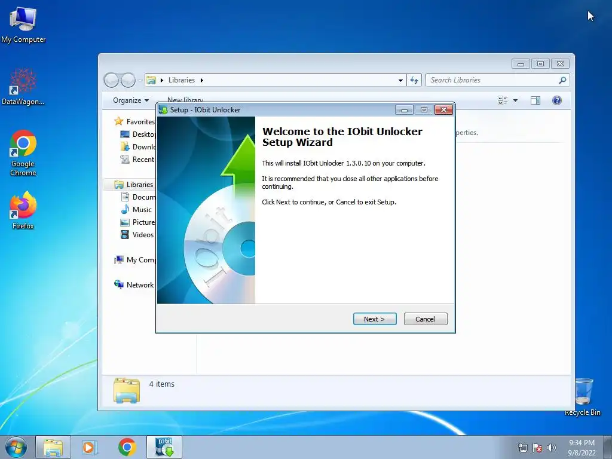Select the Firefox desktop shortcut
This screenshot has width=612, height=459.
23,210
